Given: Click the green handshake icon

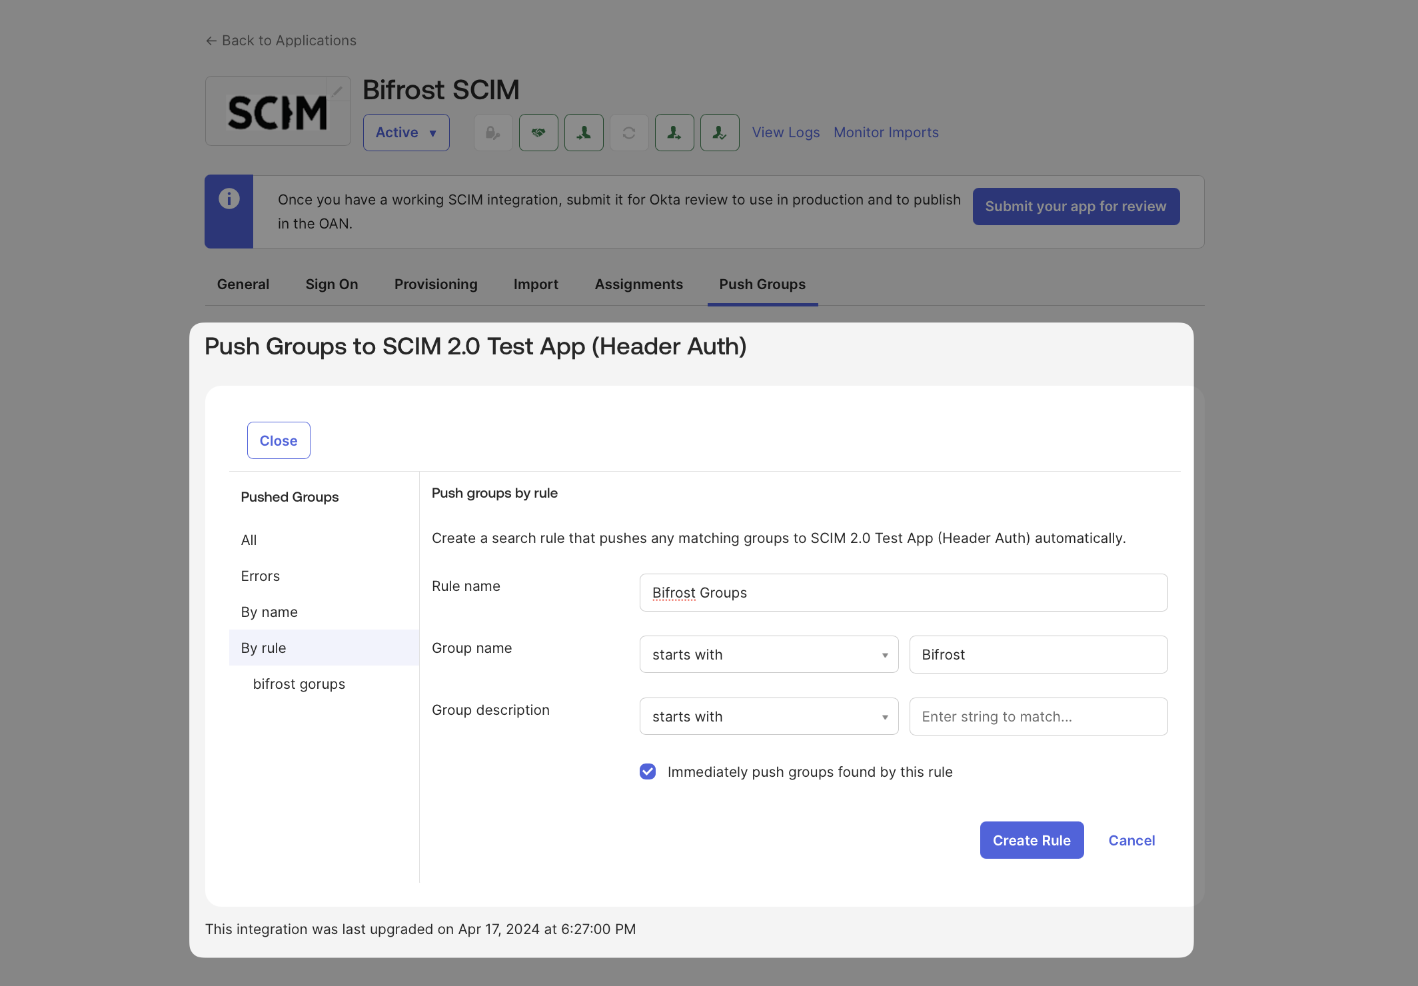Looking at the screenshot, I should pyautogui.click(x=538, y=133).
